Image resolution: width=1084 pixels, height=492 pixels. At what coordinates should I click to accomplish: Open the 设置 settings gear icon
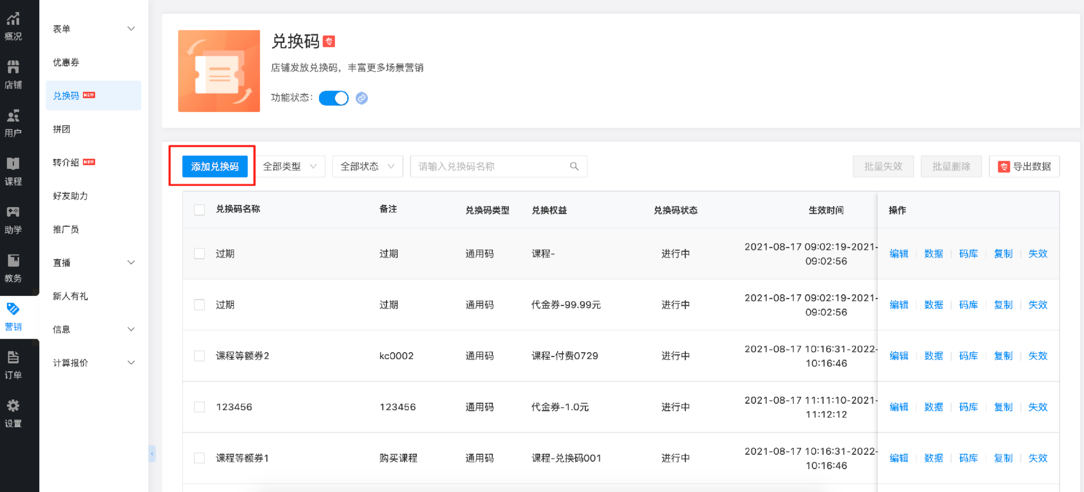(x=13, y=406)
